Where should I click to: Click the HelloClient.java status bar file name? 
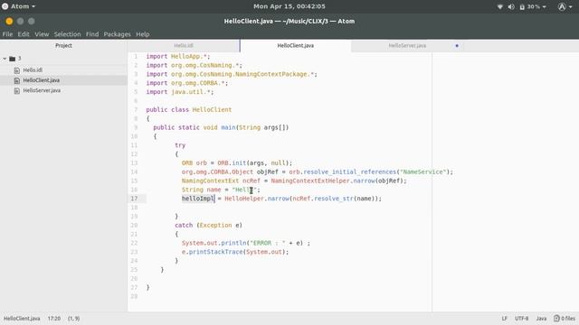pyautogui.click(x=22, y=319)
